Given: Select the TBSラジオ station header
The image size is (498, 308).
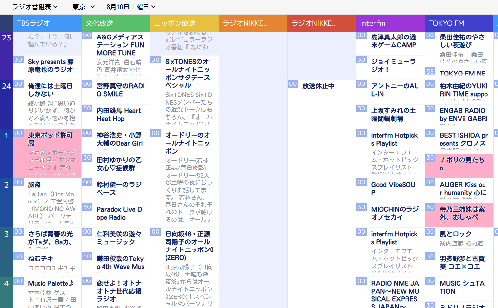Looking at the screenshot, I should [x=47, y=23].
